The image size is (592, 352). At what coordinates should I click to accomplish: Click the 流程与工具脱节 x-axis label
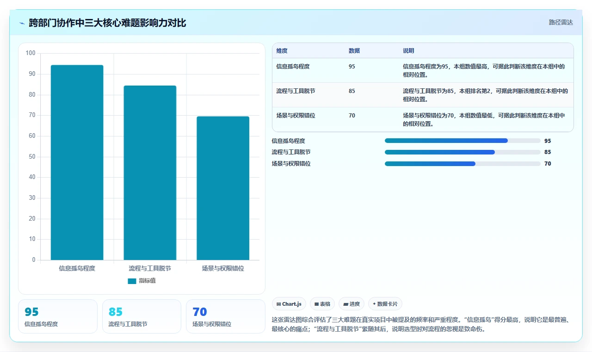click(x=150, y=268)
